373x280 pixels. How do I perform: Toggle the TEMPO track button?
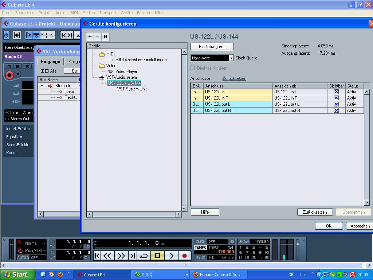click(201, 248)
